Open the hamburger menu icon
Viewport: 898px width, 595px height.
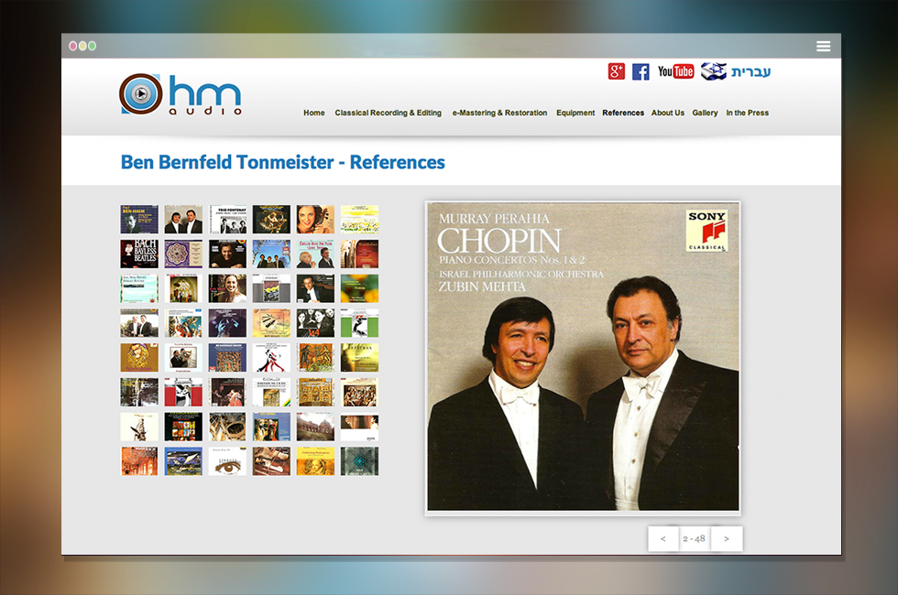click(x=823, y=47)
